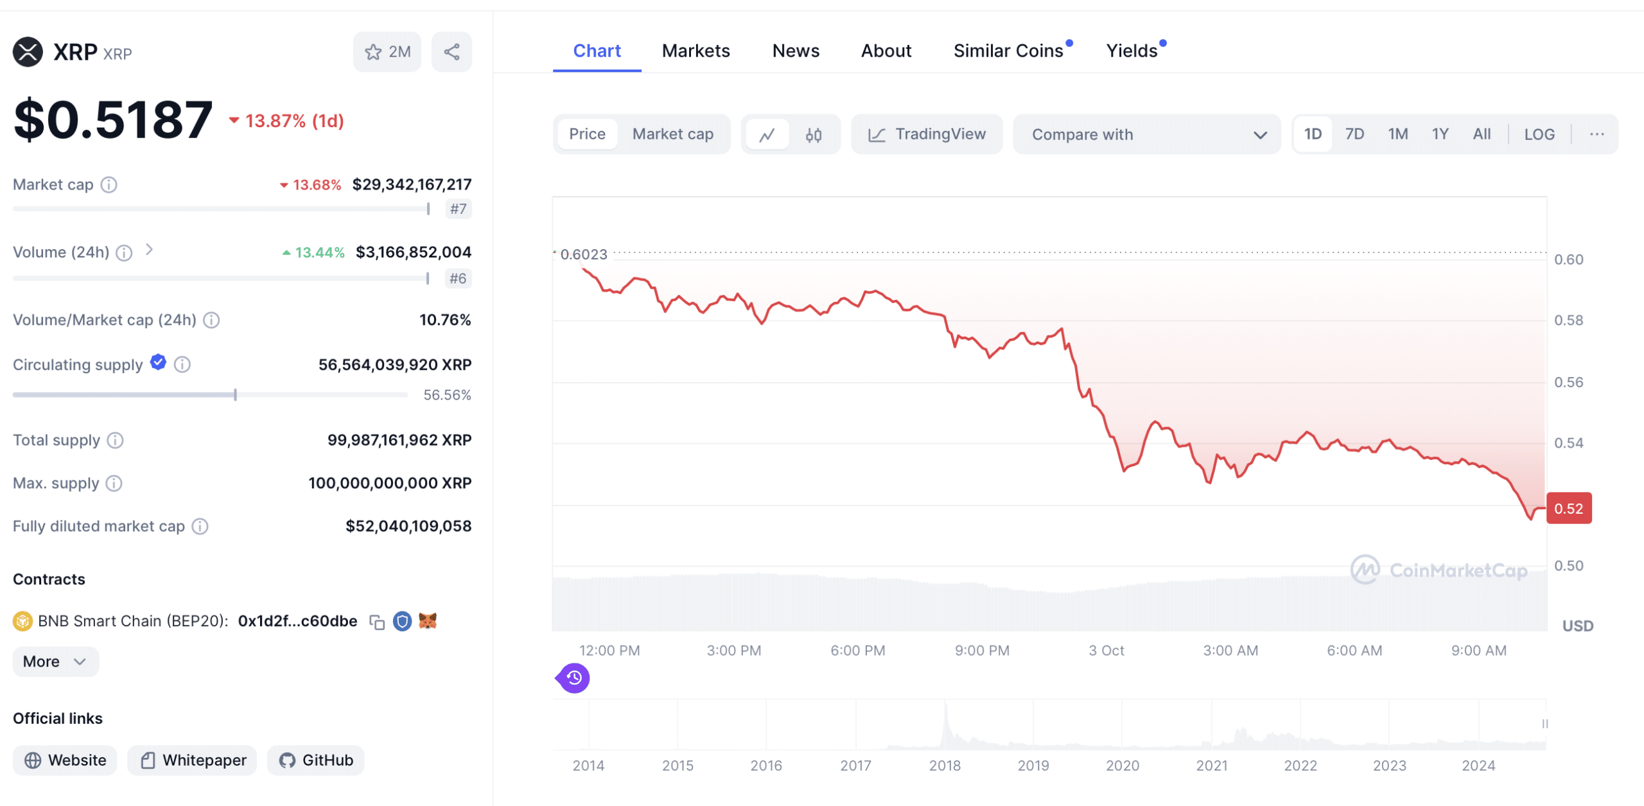The image size is (1644, 806).
Task: Select the All time range
Action: coord(1482,134)
